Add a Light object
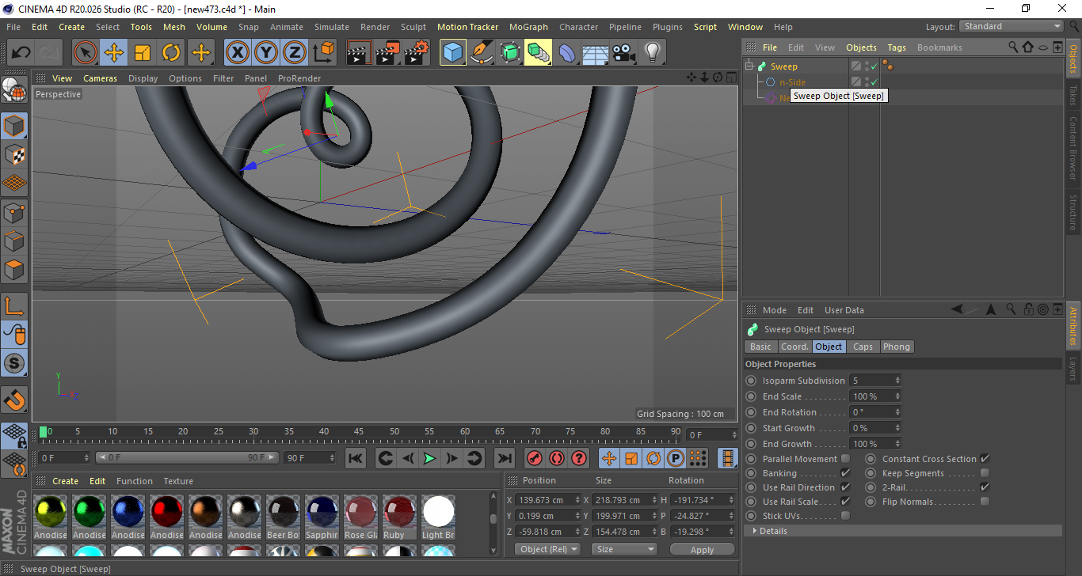The image size is (1082, 576). click(x=653, y=53)
